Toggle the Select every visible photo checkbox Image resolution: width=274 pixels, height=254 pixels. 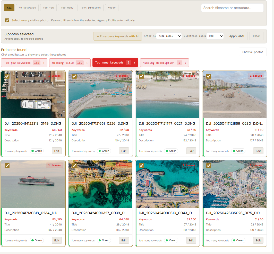(7, 20)
